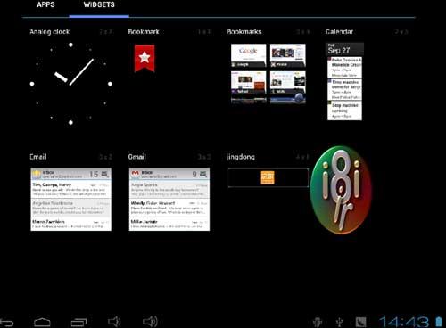The height and width of the screenshot is (328, 446).
Task: Open the 14:43 status bar clock
Action: pos(404,322)
